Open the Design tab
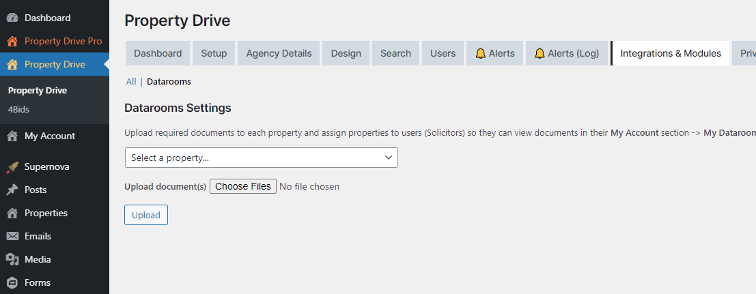 346,53
